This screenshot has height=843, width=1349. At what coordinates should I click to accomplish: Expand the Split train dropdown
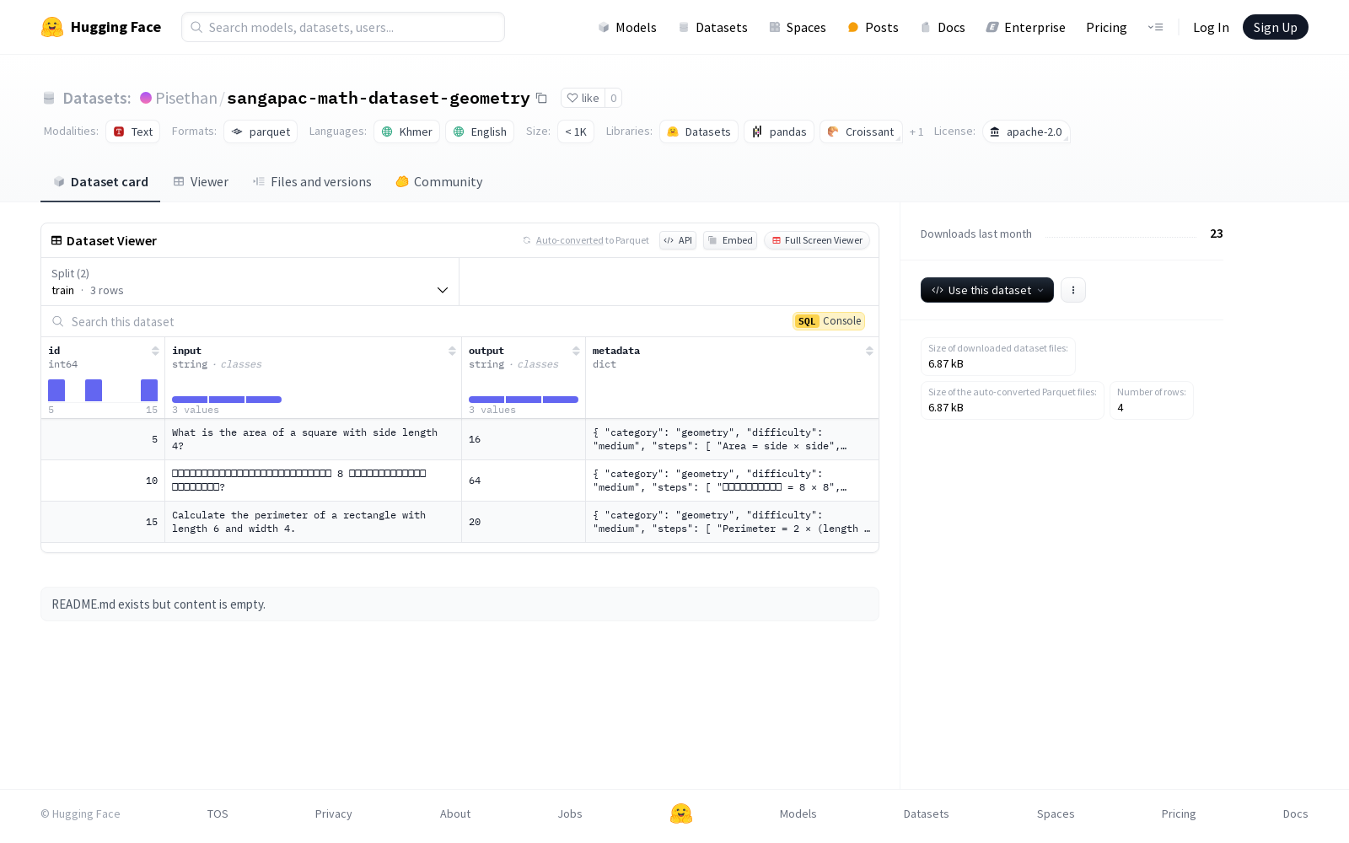click(250, 282)
